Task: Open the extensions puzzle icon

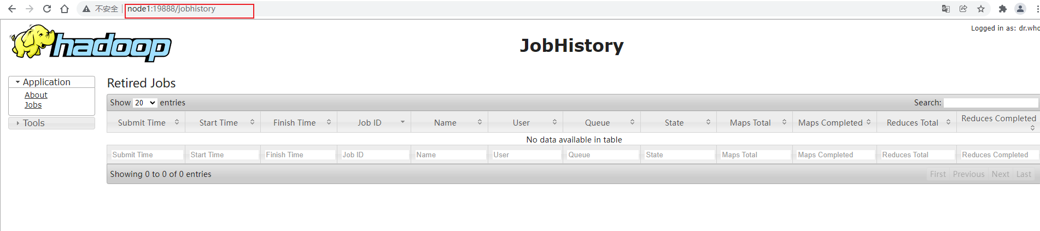Action: (x=1002, y=9)
